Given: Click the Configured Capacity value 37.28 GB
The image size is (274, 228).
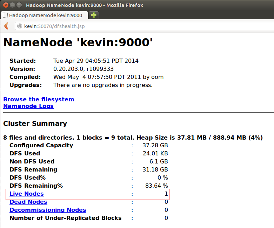Looking at the screenshot, I should coord(155,145).
